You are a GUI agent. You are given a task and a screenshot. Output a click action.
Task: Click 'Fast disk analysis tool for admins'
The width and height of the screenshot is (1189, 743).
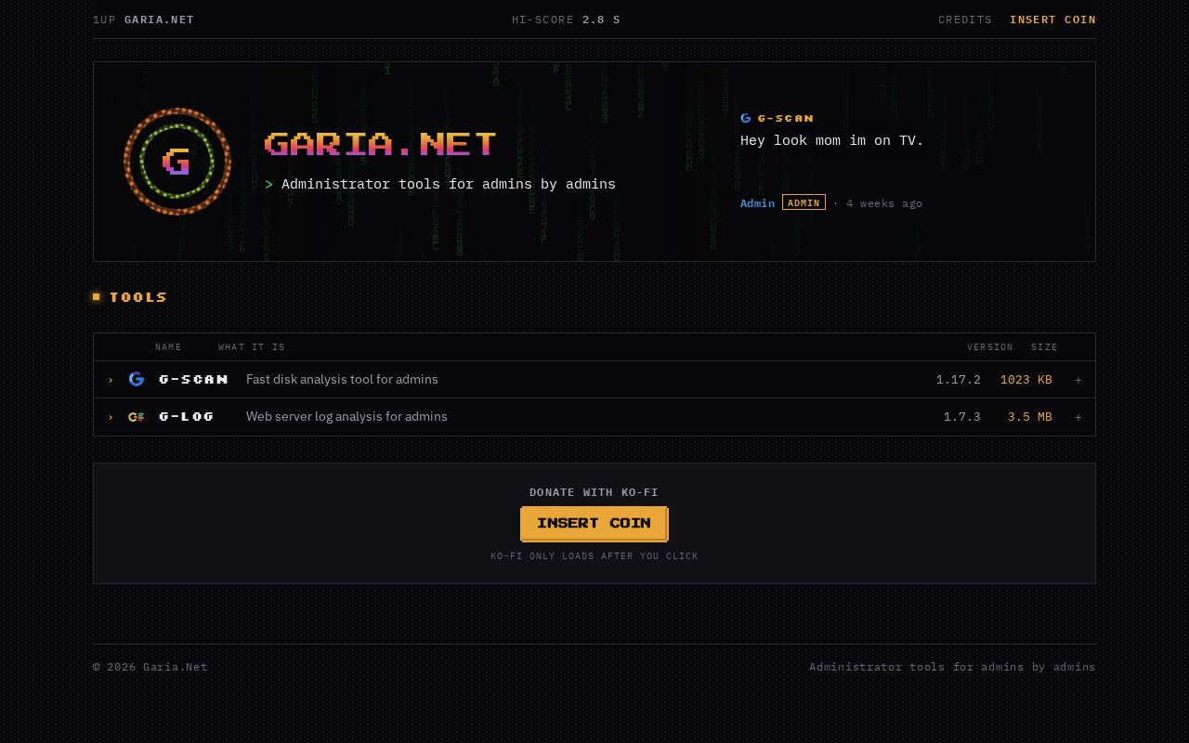tap(342, 379)
